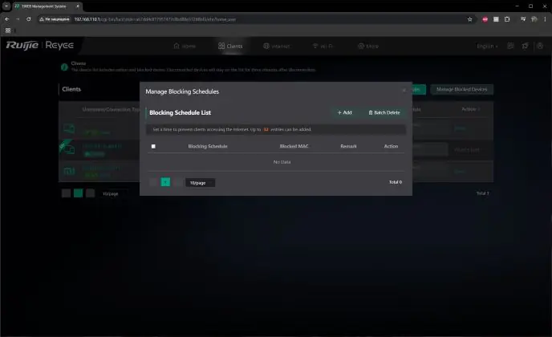552x337 pixels.
Task: Open the Internet navigation tab
Action: pos(276,46)
